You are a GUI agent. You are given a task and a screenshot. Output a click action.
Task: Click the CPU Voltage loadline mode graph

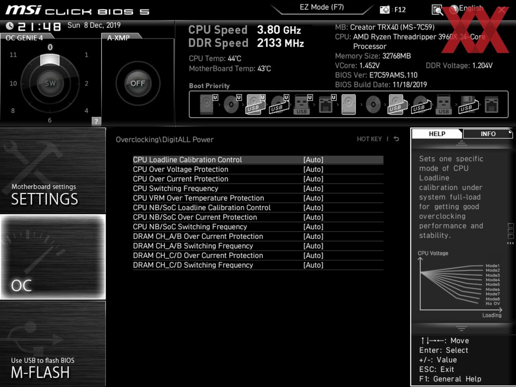click(x=460, y=284)
